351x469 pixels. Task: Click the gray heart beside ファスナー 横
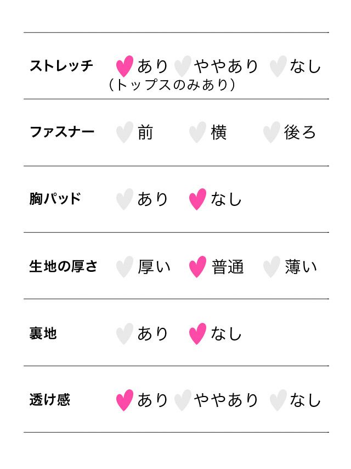tap(197, 132)
